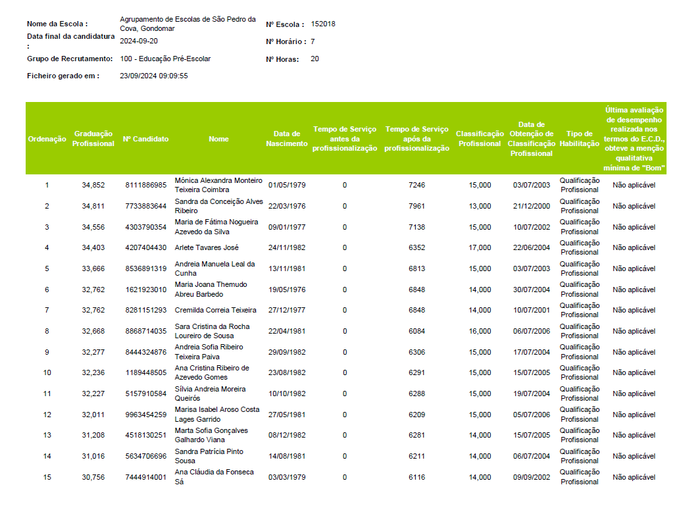
Task: Click the "Classificação Profissional" column header
Action: pyautogui.click(x=480, y=139)
